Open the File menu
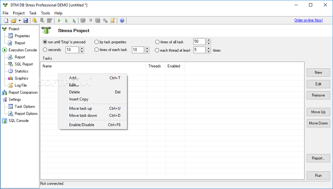This screenshot has height=189, width=333. tap(5, 13)
